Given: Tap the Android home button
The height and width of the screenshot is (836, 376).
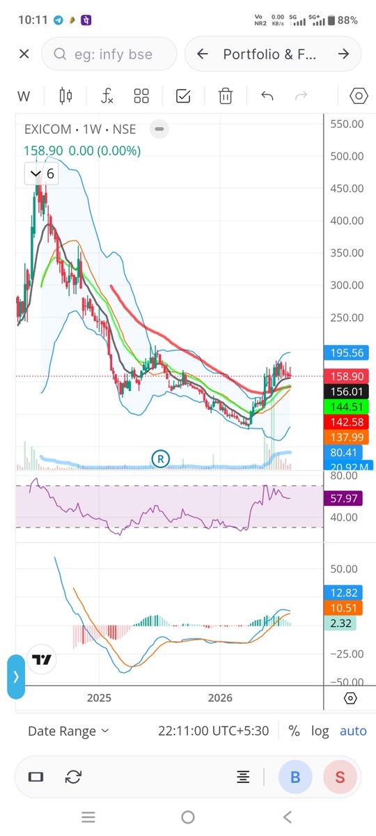Looking at the screenshot, I should (x=188, y=816).
